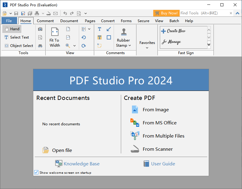Switch to the Convert tab

(x=108, y=21)
